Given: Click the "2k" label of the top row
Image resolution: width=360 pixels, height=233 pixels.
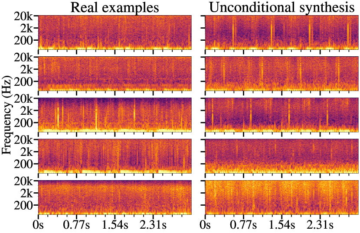Looking at the screenshot, I should click(x=27, y=28).
